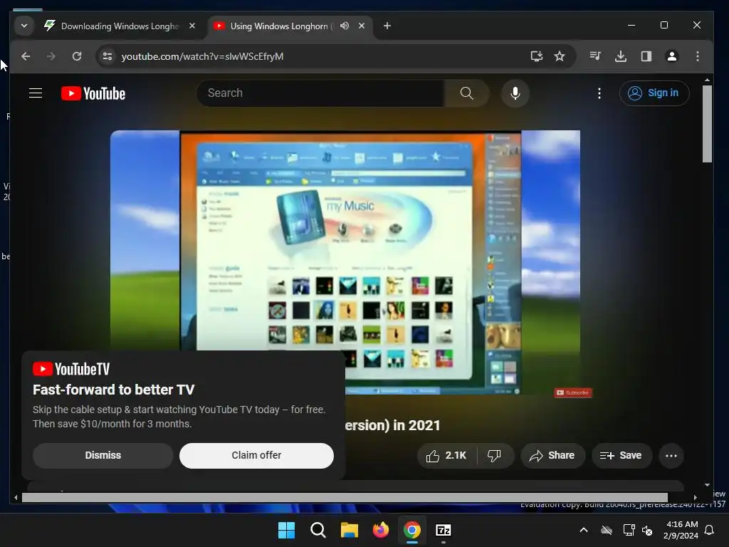Claim the YouTube TV offer
The width and height of the screenshot is (729, 547).
[x=256, y=455]
